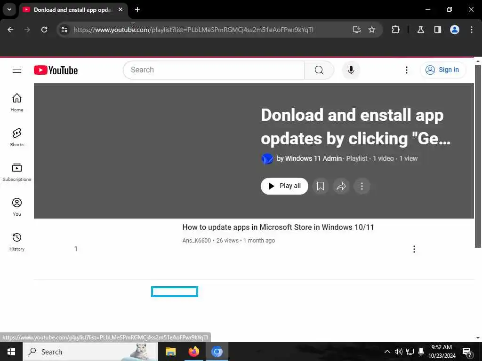Open Windows Start menu
The width and height of the screenshot is (482, 361).
click(11, 352)
